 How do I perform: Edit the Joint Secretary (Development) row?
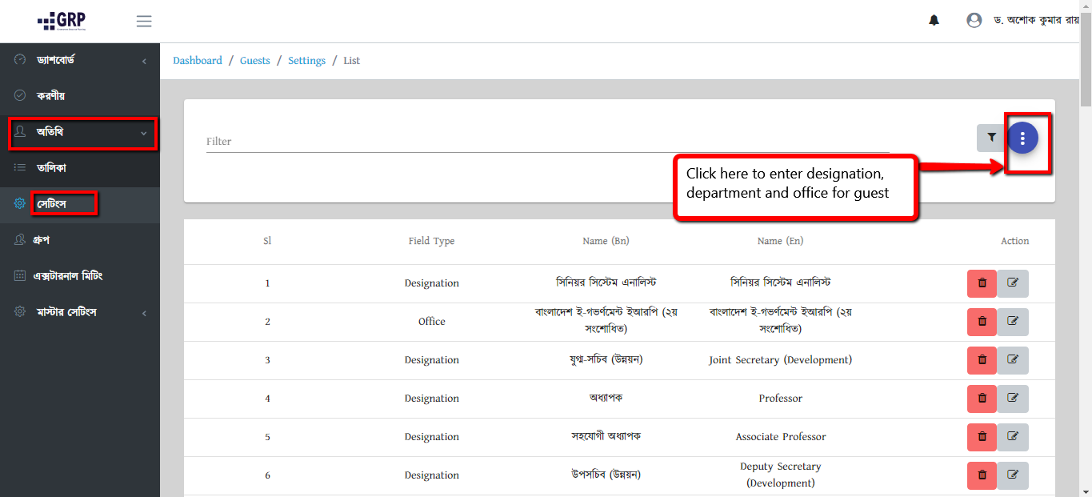1013,360
